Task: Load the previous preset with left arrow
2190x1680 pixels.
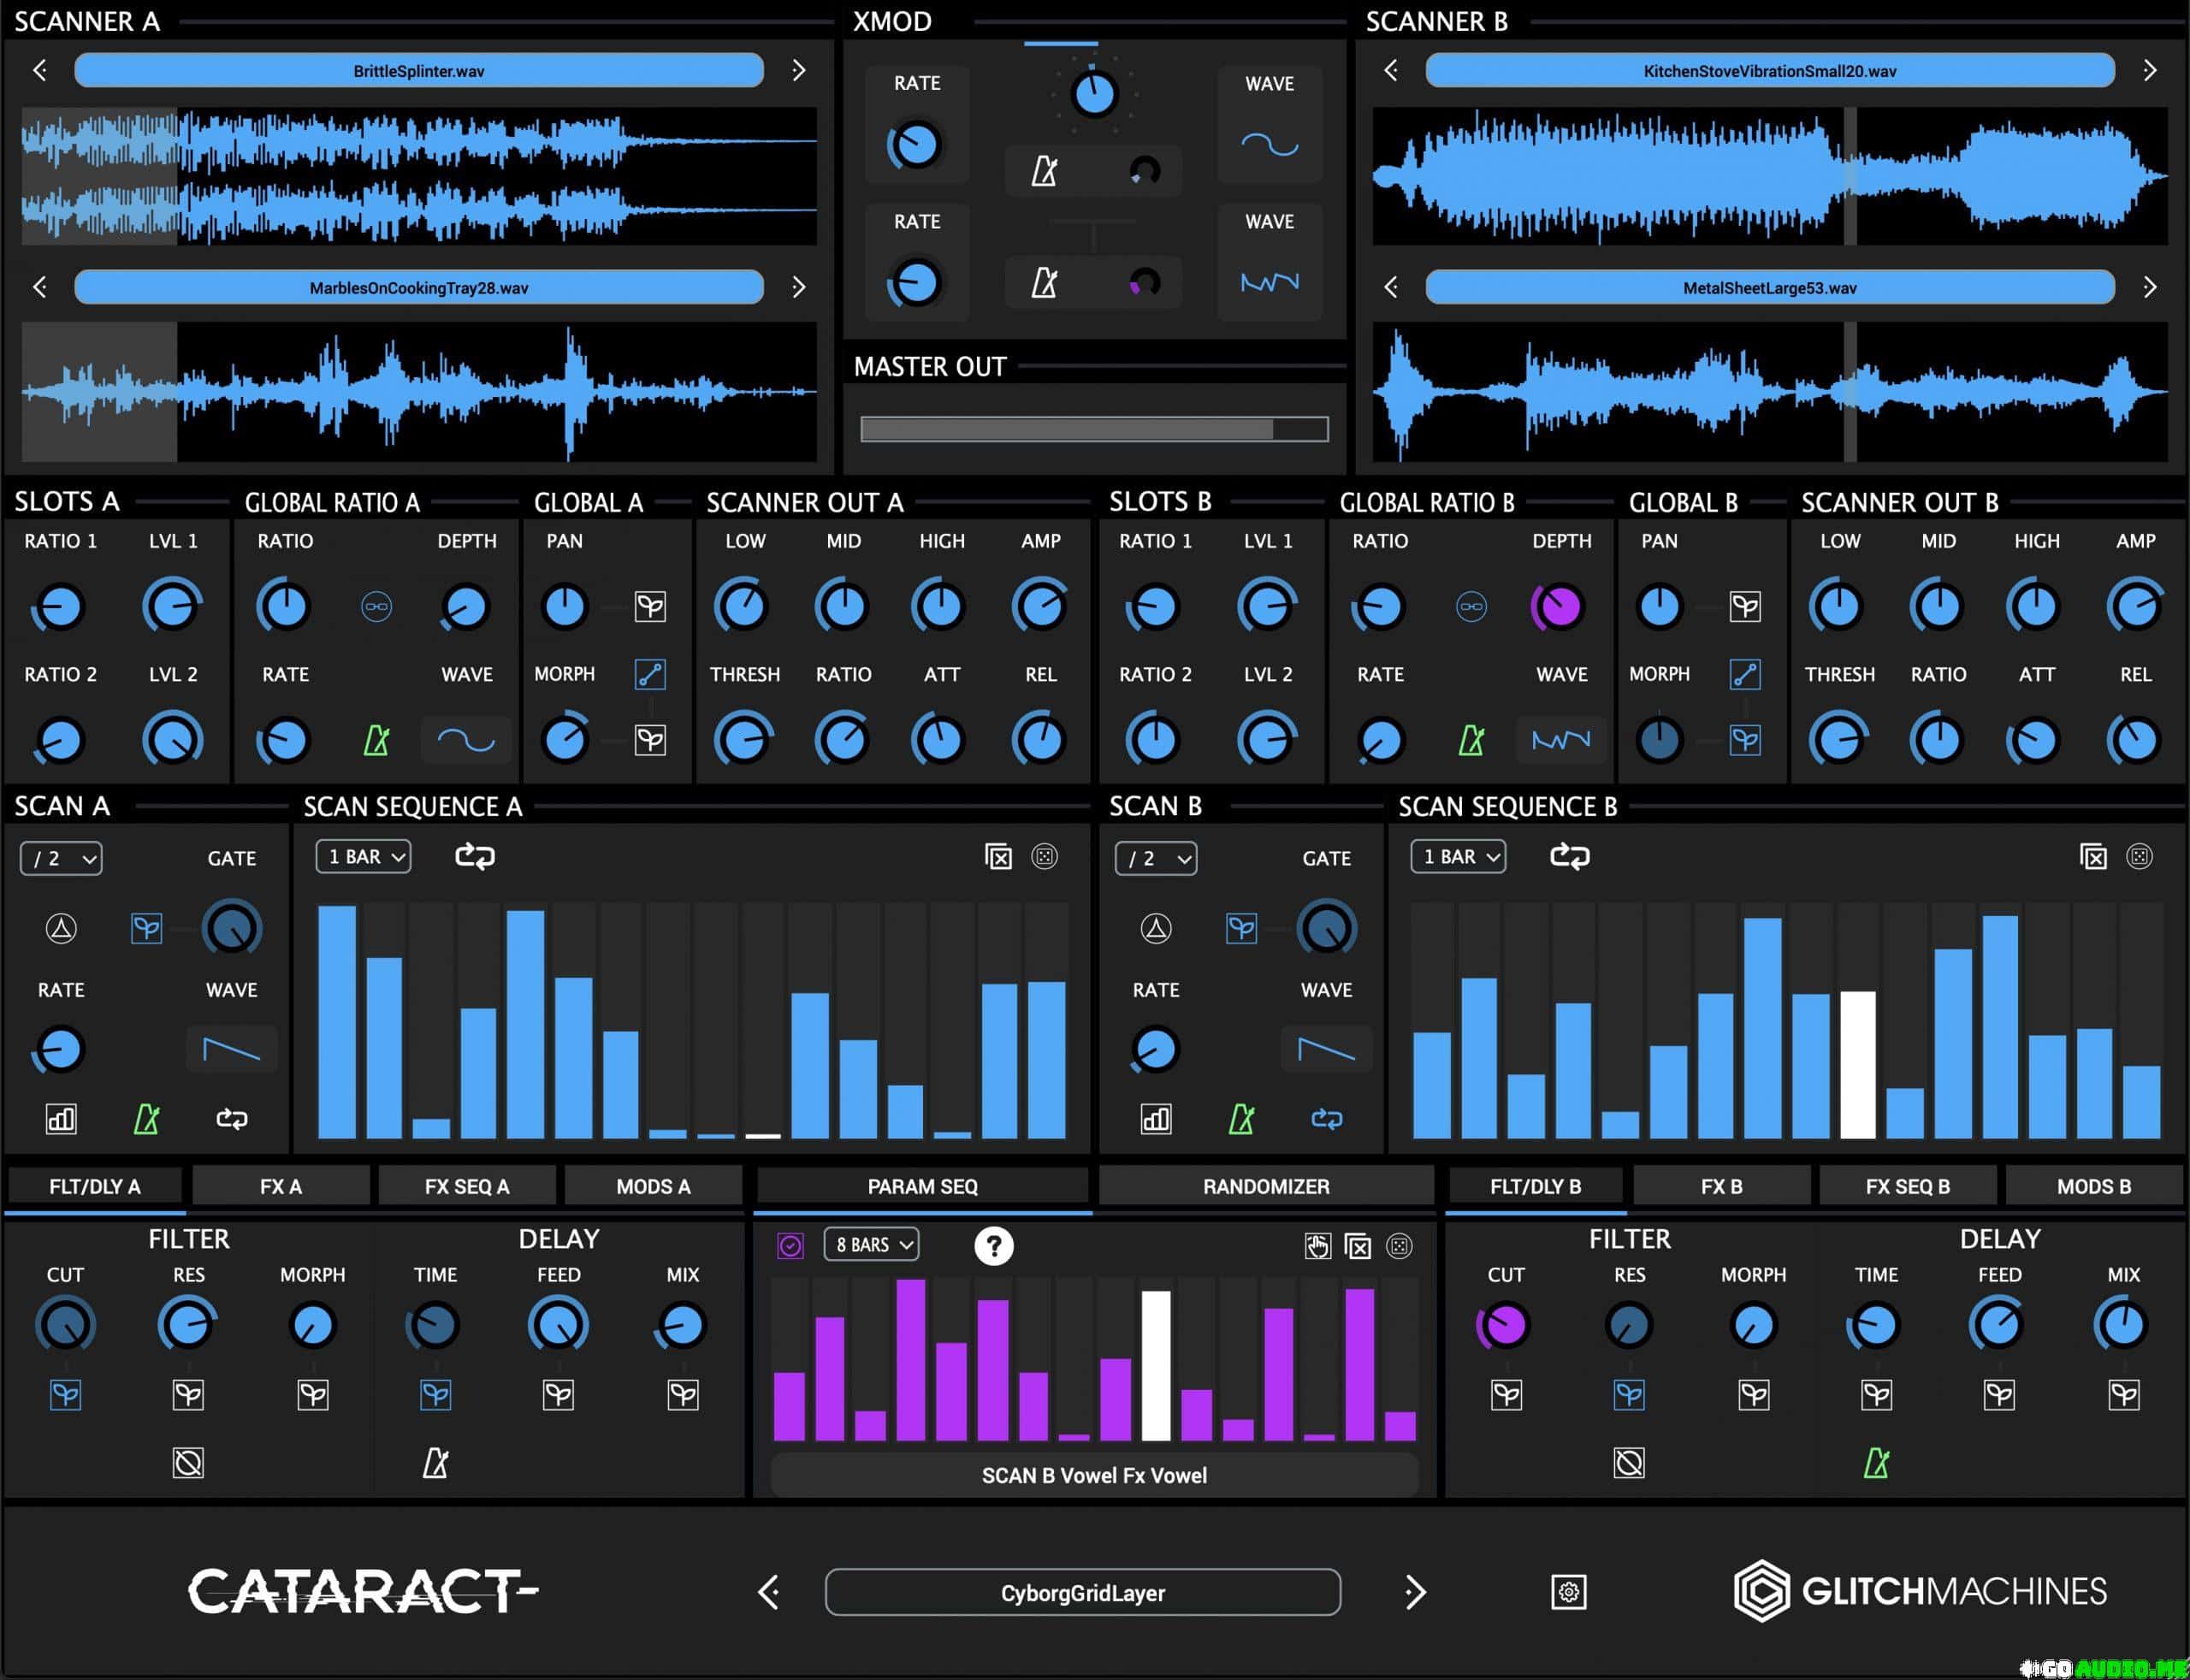Action: 768,1592
